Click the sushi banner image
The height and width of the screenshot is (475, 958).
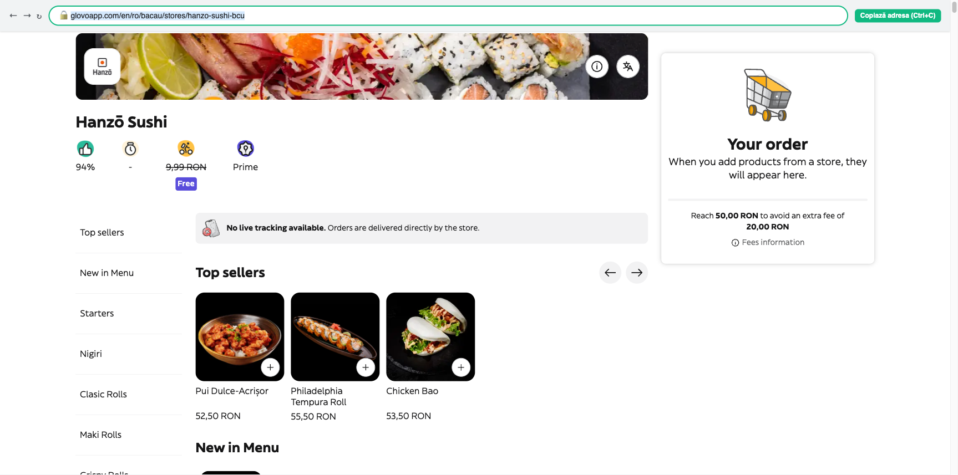click(x=362, y=67)
